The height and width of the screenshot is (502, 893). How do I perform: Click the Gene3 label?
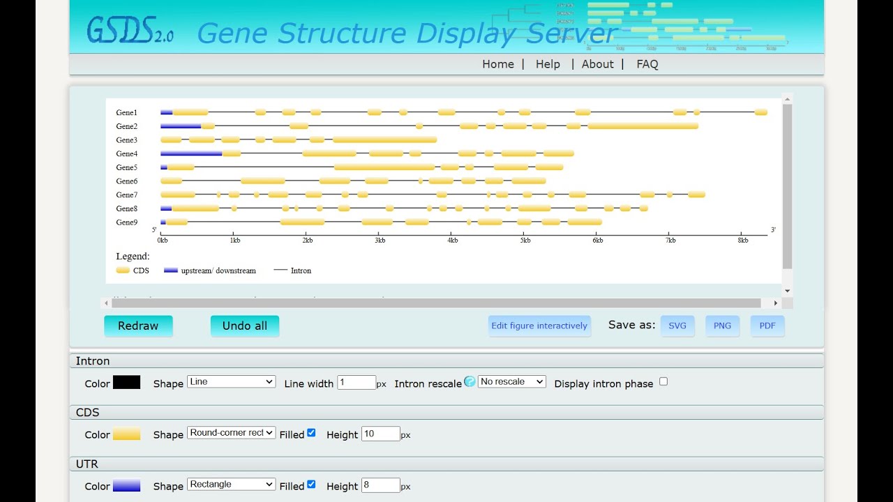tap(127, 140)
